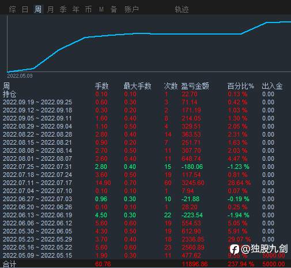The width and height of the screenshot is (291, 268).
Task: Open the 日 daily tab
Action: tap(25, 9)
